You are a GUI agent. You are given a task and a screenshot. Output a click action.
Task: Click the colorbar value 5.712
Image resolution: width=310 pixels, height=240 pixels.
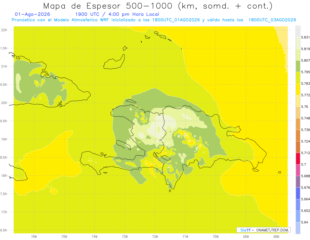tap(306, 153)
